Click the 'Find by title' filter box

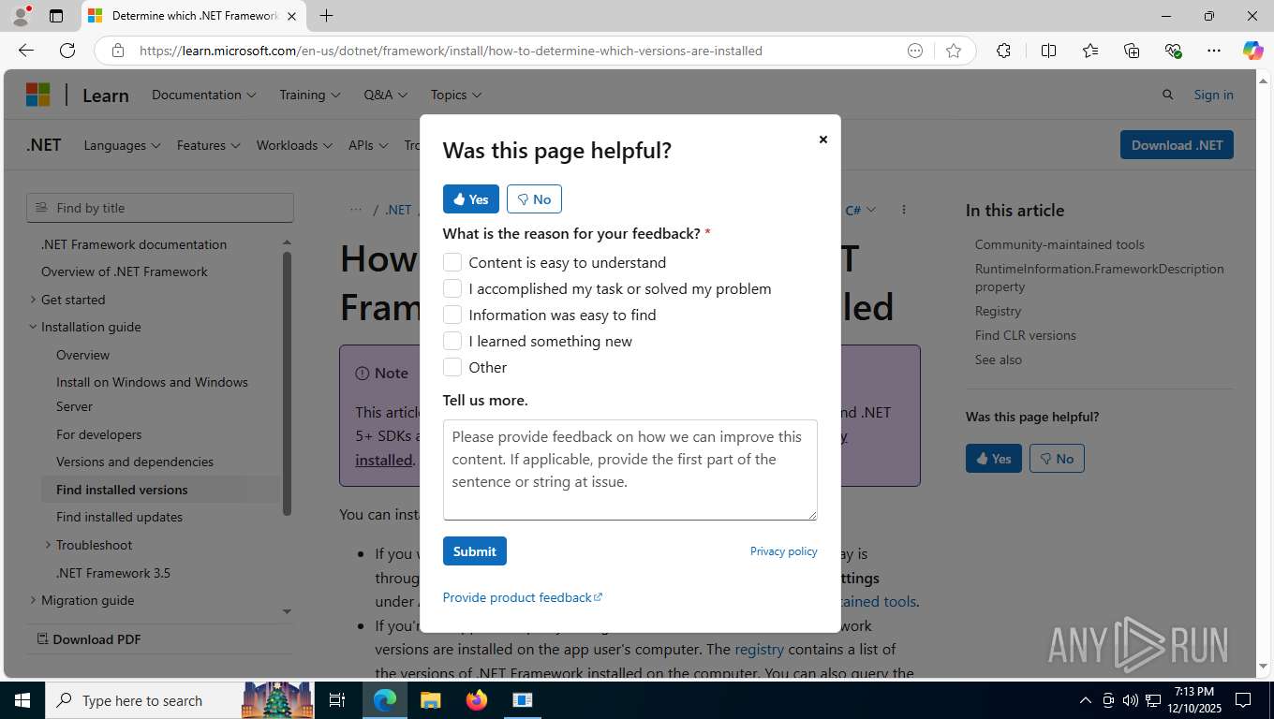click(x=160, y=208)
